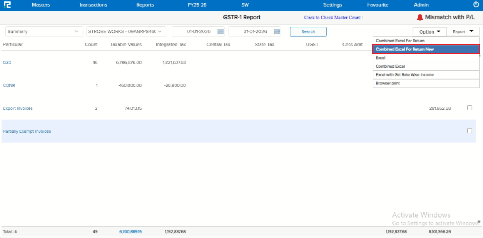Choose Combined Excel For Return New
The width and height of the screenshot is (483, 238).
click(426, 49)
